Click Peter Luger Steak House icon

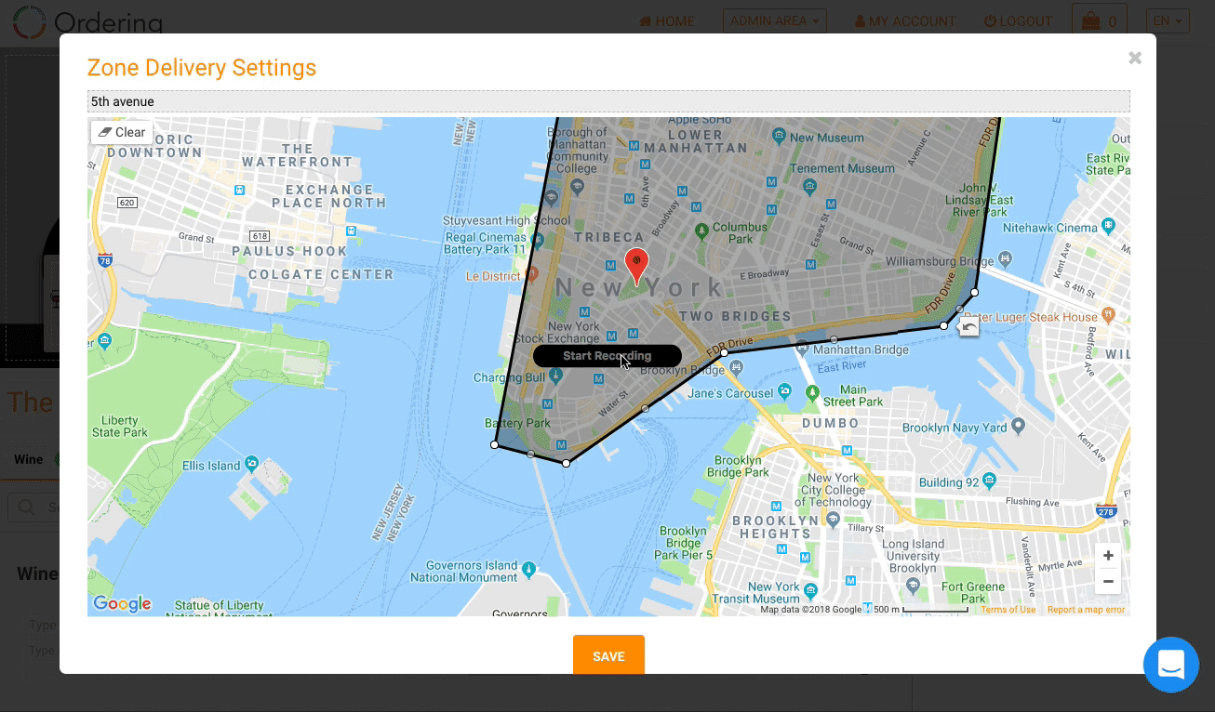pos(1107,315)
